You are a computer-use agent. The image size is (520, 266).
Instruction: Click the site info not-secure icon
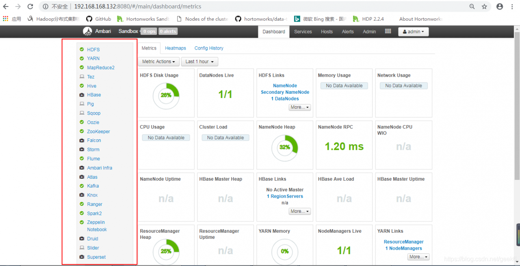45,6
